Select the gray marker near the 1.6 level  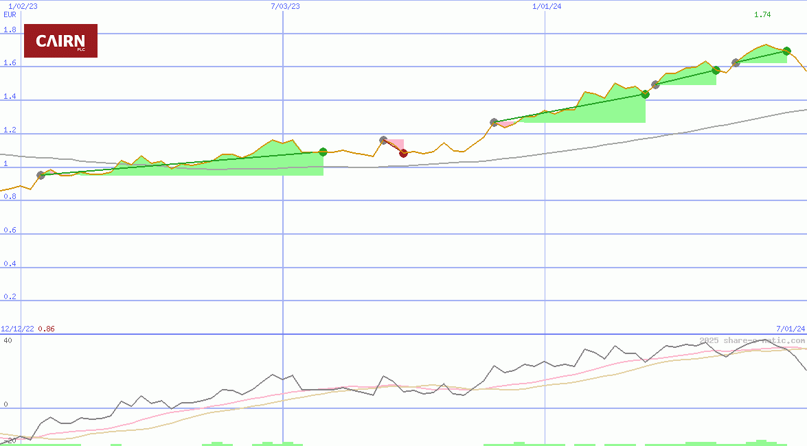[x=736, y=63]
